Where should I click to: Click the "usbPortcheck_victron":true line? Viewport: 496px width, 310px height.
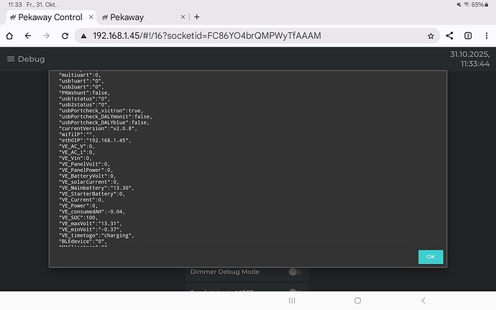pyautogui.click(x=101, y=111)
